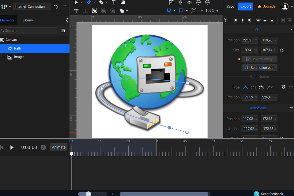Click the fit to screen icon

point(194,11)
